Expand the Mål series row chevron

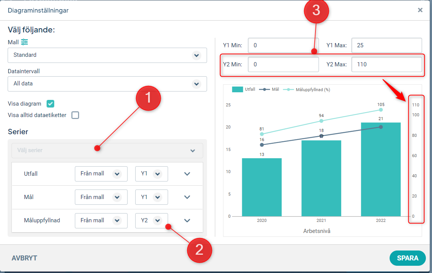click(x=187, y=197)
